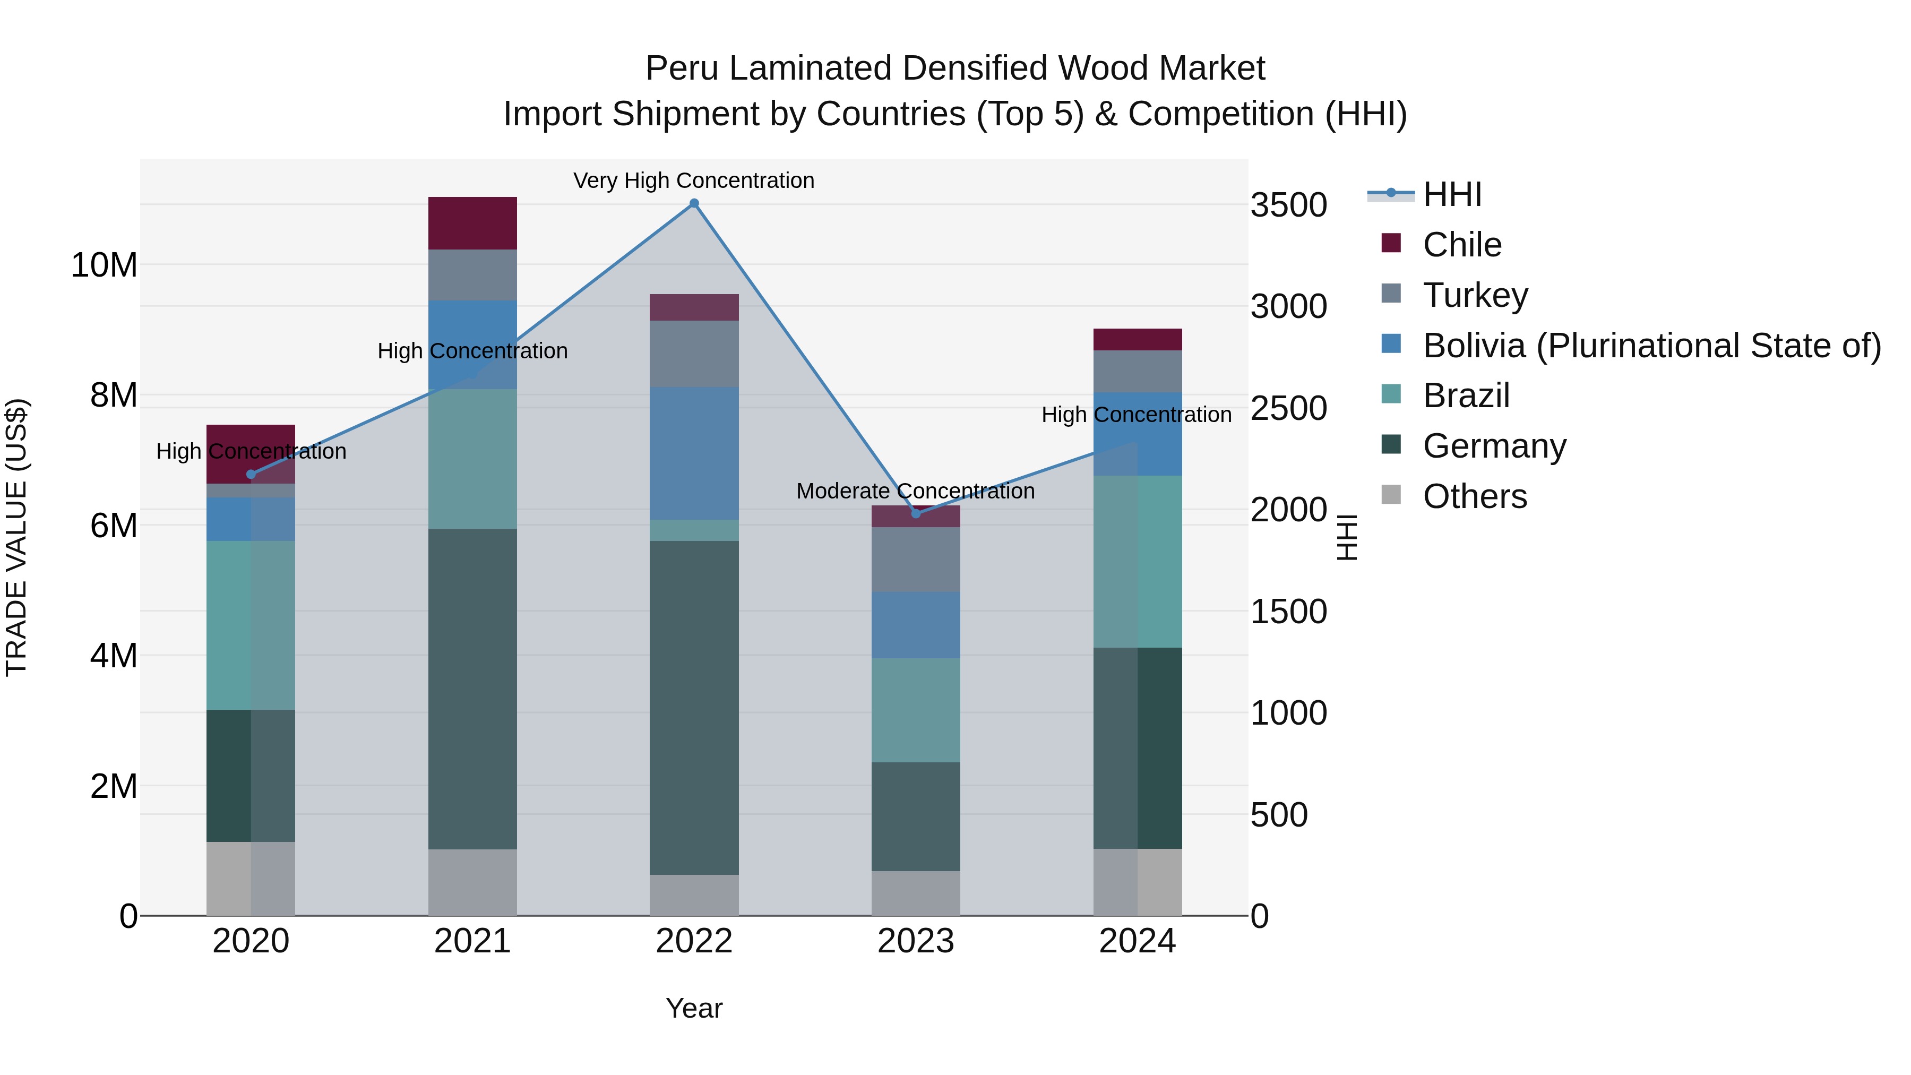This screenshot has height=1075, width=1911.
Task: Click the vertical 'HHI' right-axis title
Action: pos(1346,537)
